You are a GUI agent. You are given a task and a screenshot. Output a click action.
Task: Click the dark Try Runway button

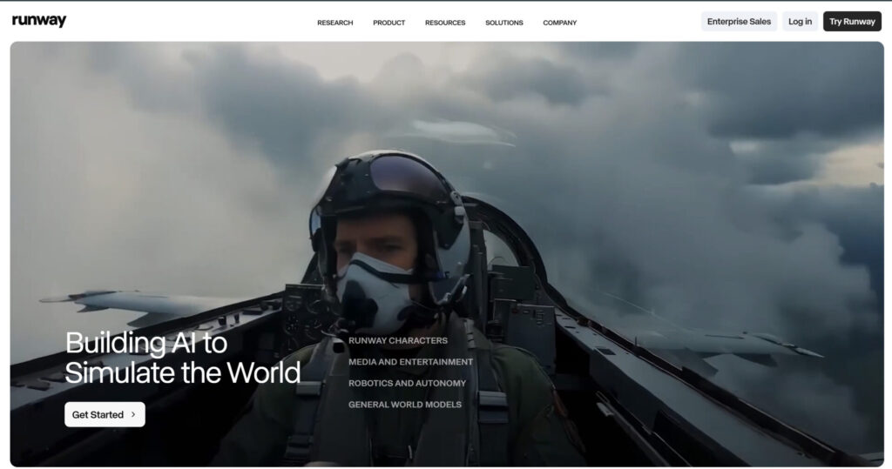tap(852, 22)
